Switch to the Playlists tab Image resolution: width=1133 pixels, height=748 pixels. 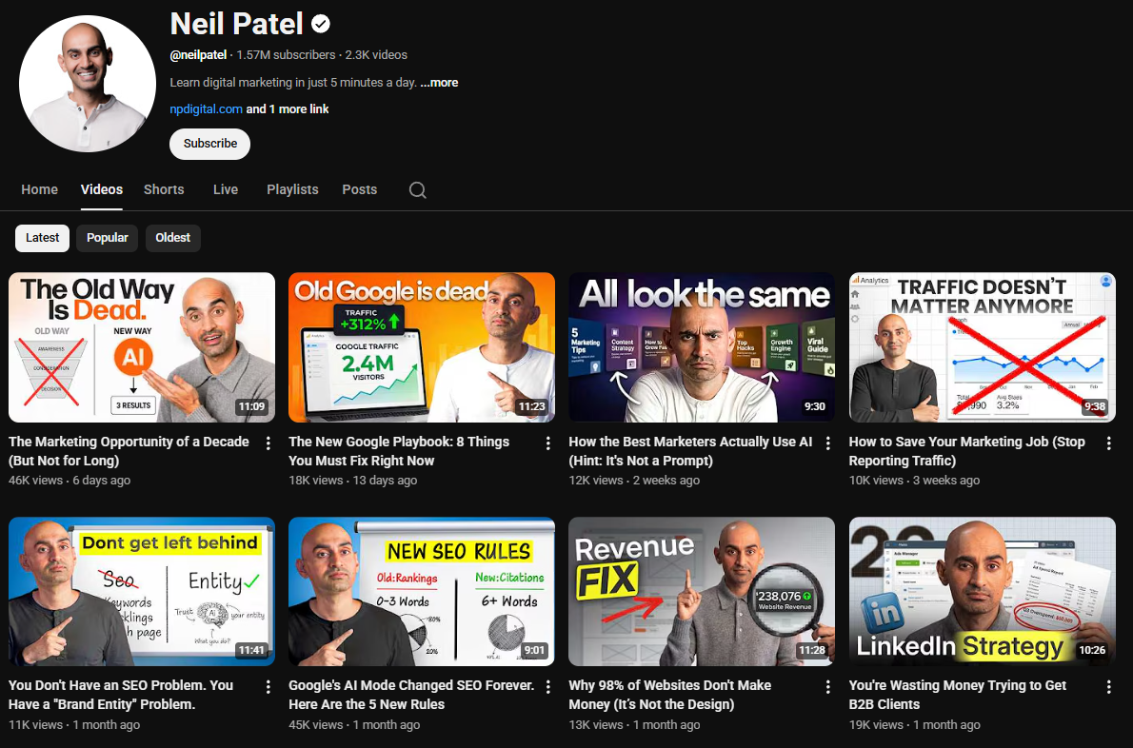pos(291,189)
